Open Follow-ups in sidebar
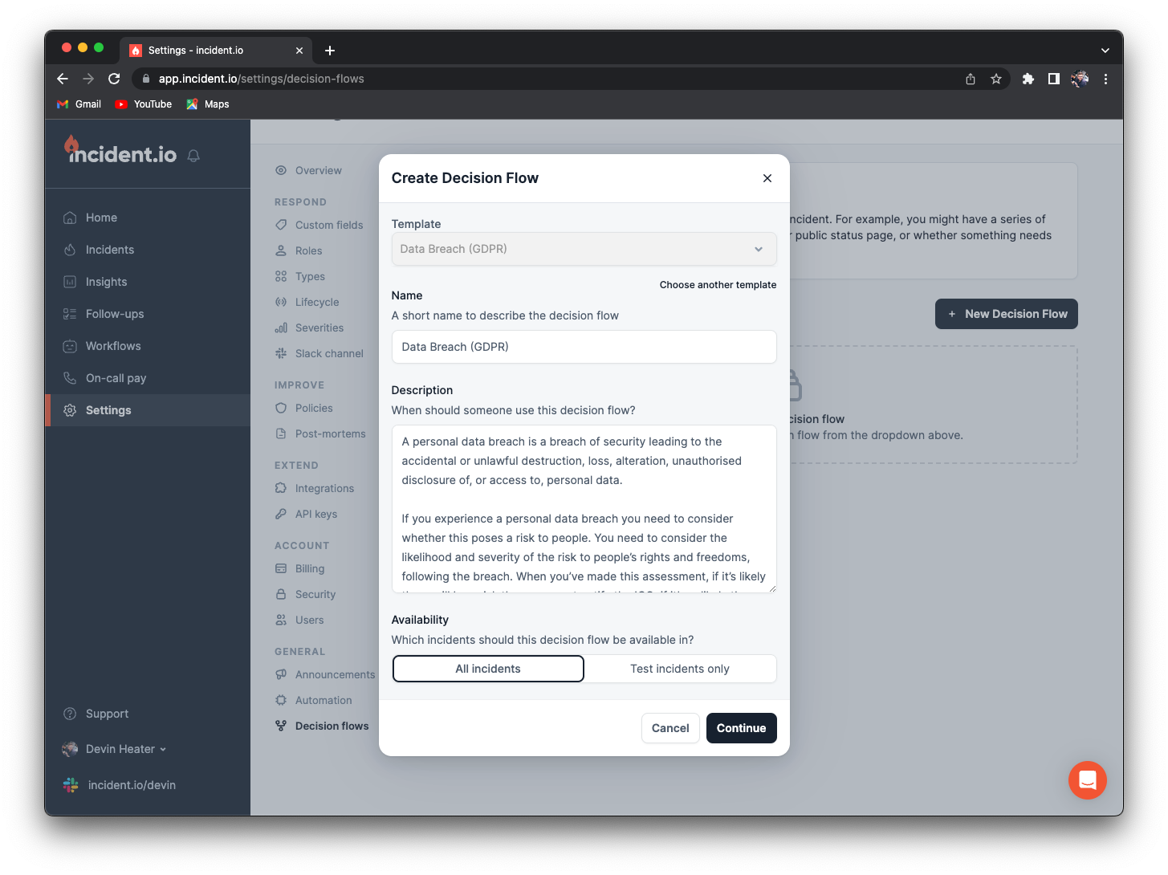The height and width of the screenshot is (875, 1168). pyautogui.click(x=148, y=314)
